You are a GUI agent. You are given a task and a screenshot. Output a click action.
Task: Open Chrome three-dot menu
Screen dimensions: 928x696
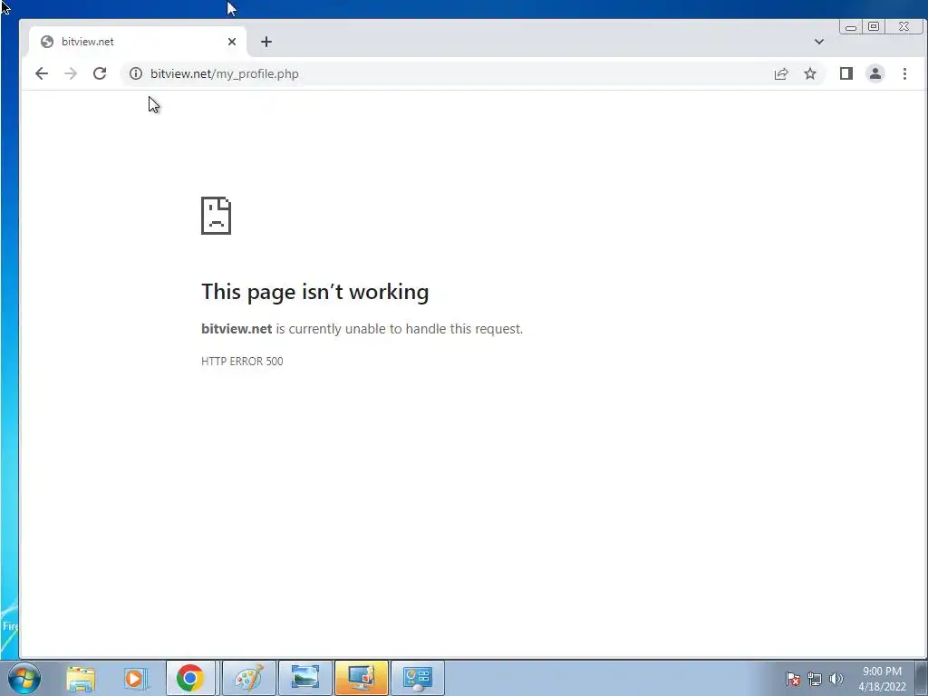click(905, 73)
